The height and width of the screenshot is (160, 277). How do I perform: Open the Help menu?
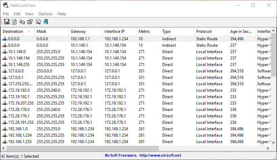coord(61,14)
